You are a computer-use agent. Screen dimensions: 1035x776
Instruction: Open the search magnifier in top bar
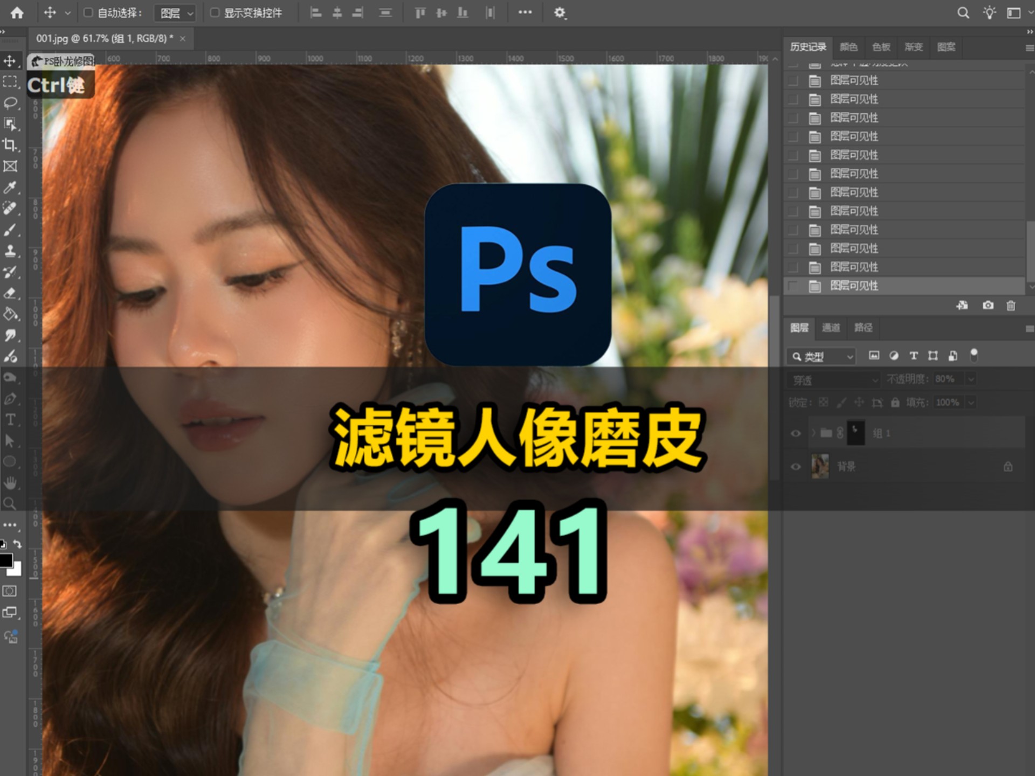click(x=963, y=12)
